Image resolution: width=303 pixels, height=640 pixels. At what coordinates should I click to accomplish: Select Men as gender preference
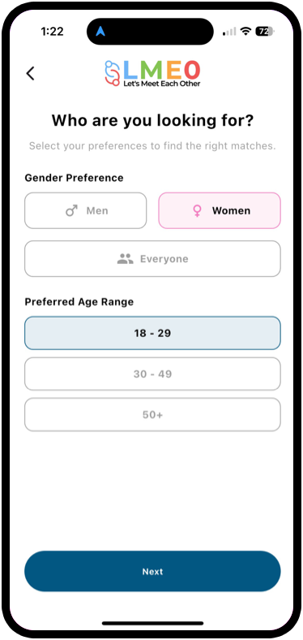pos(86,210)
